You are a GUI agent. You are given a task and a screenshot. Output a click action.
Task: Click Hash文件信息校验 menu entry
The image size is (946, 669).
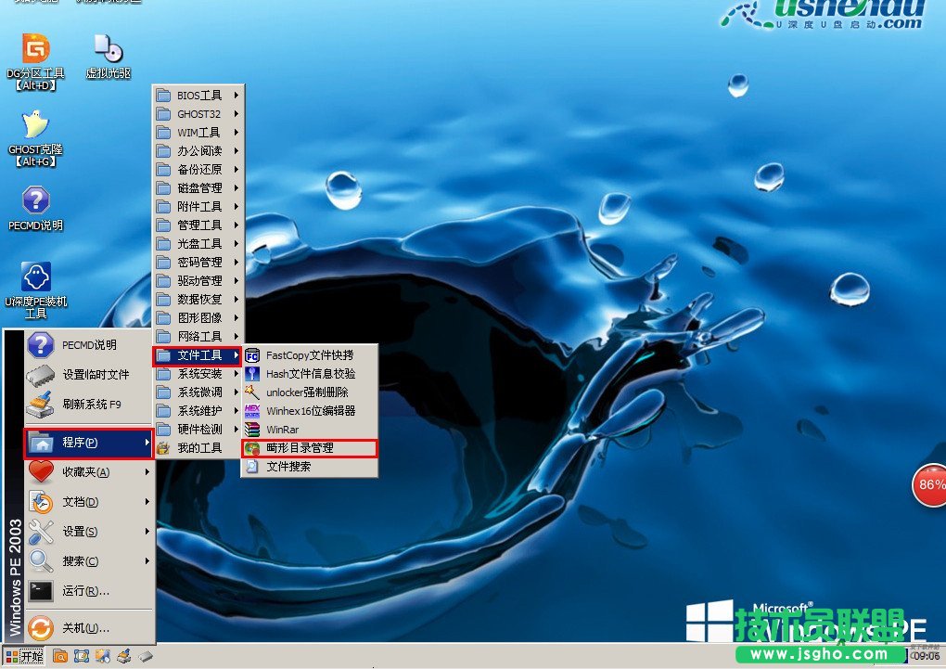[310, 373]
